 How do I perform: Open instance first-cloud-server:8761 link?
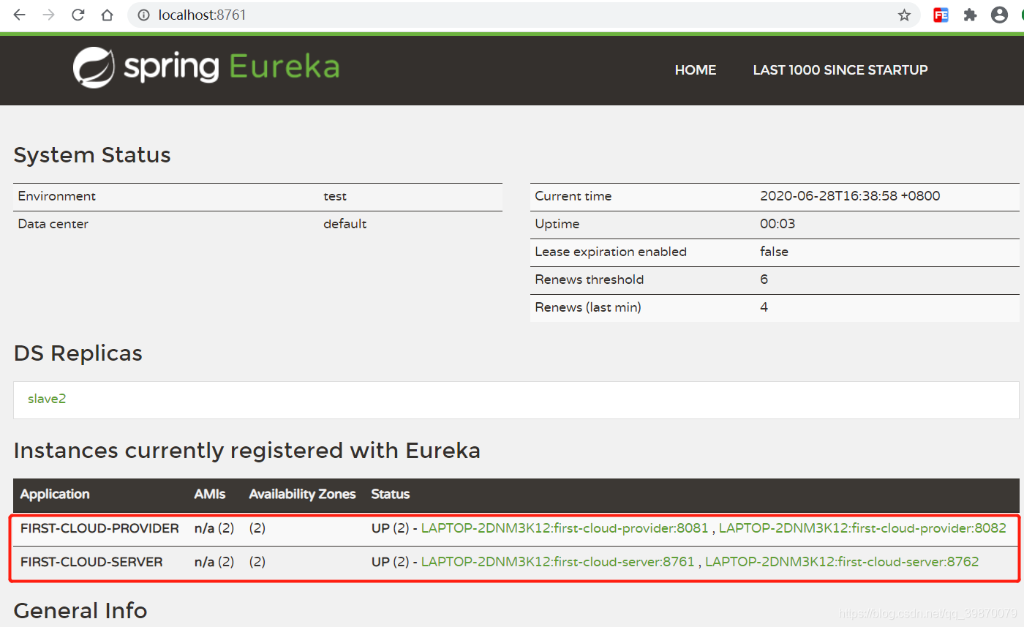click(557, 562)
